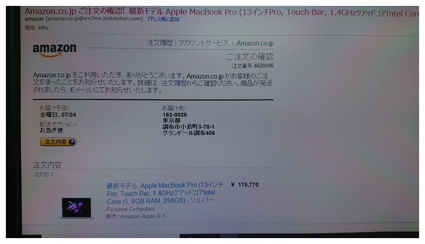Click the ご注文の確認 heading
The width and height of the screenshot is (425, 244).
point(250,57)
